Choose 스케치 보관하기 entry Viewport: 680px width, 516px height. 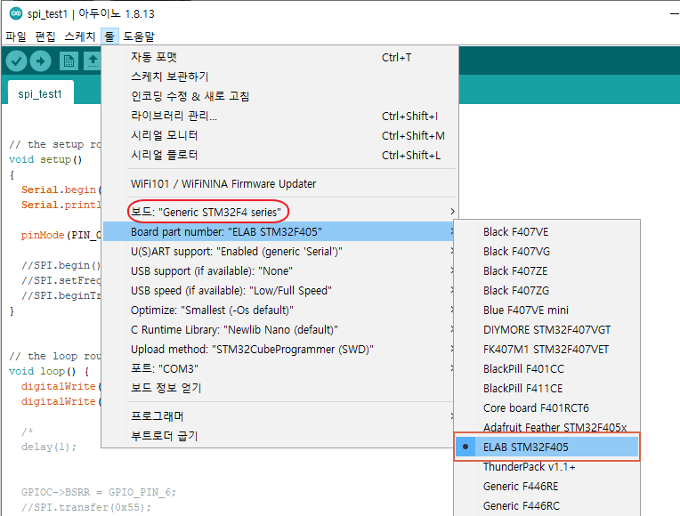point(280,77)
